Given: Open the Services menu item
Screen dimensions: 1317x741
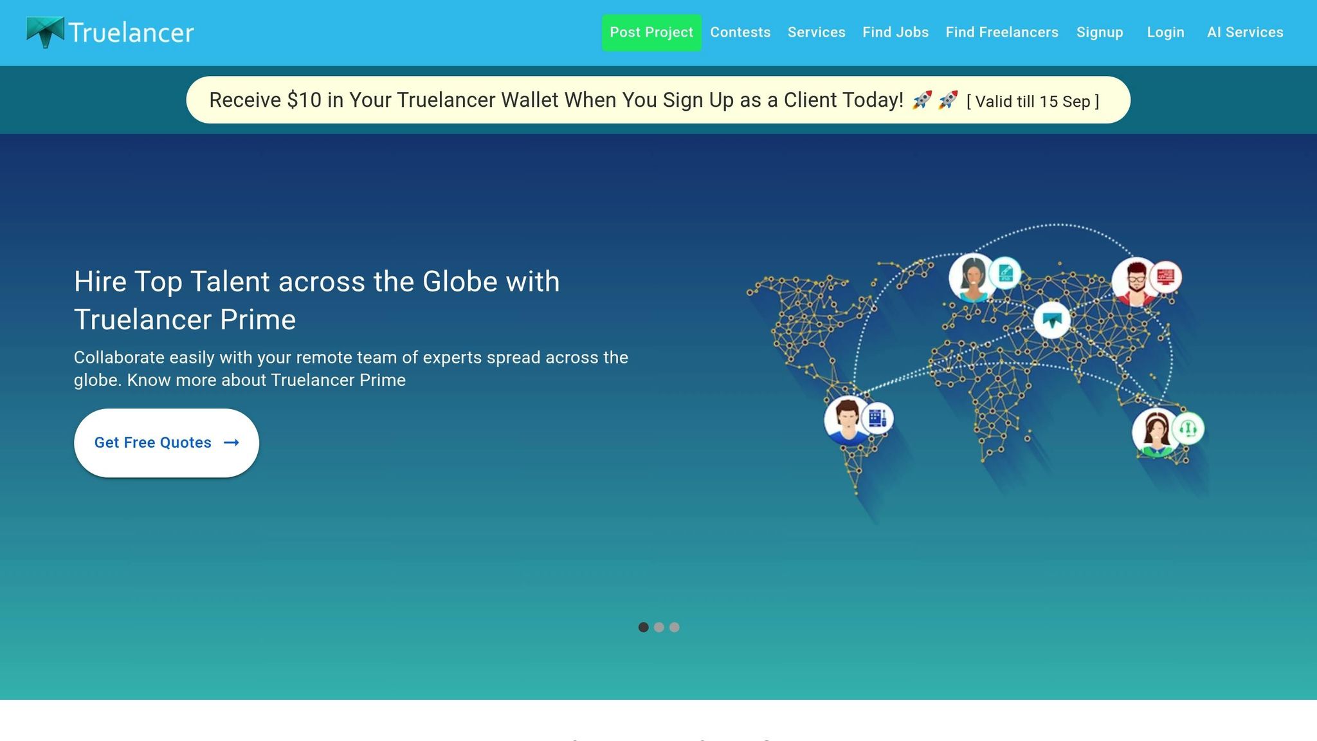Looking at the screenshot, I should point(816,32).
